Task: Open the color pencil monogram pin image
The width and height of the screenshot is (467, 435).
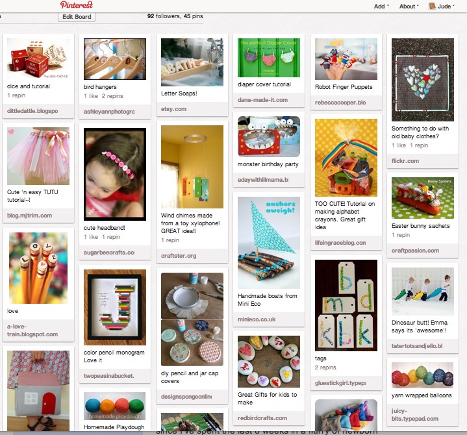Action: 115,307
